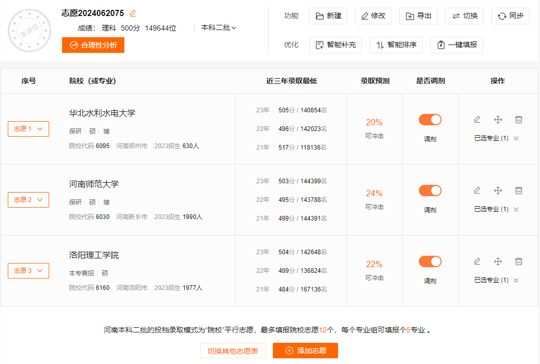Edit the 河南师范大学 row with pencil icon
Viewport: 540px width, 364px height.
[477, 191]
